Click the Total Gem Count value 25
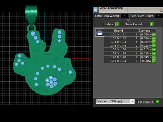Screen dimensions: 163x122 point(159,16)
